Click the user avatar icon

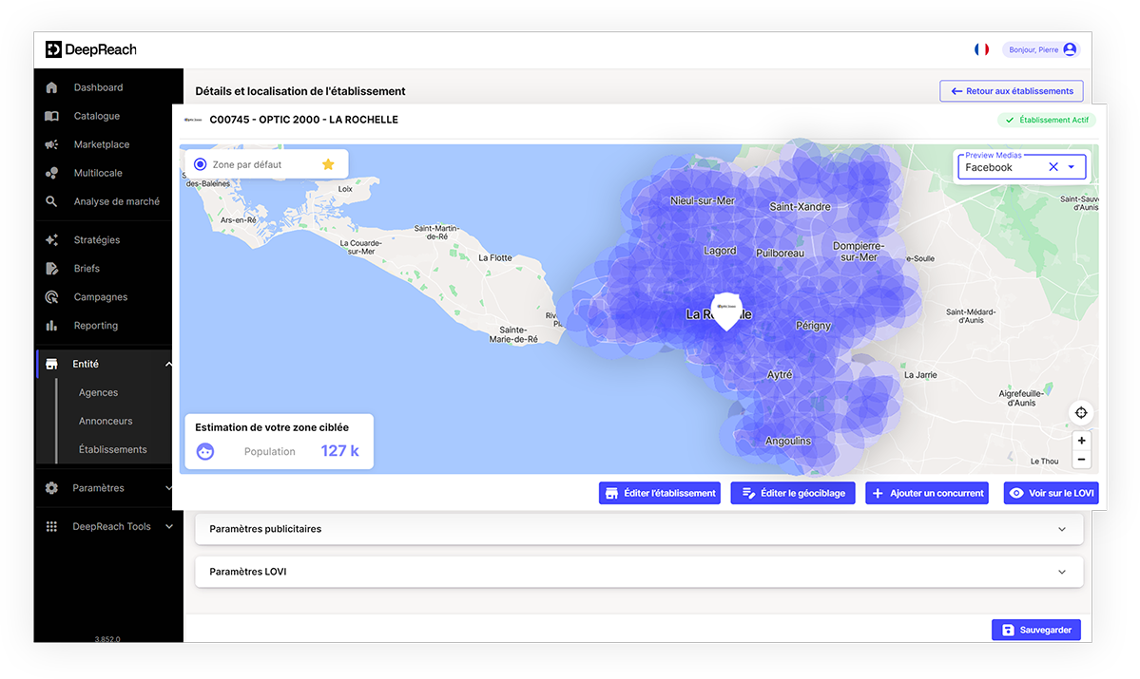click(x=1070, y=49)
